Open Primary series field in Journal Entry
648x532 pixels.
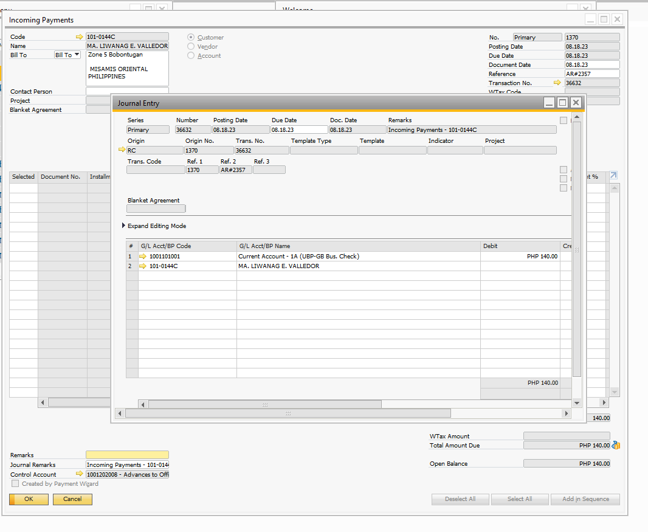coord(148,130)
